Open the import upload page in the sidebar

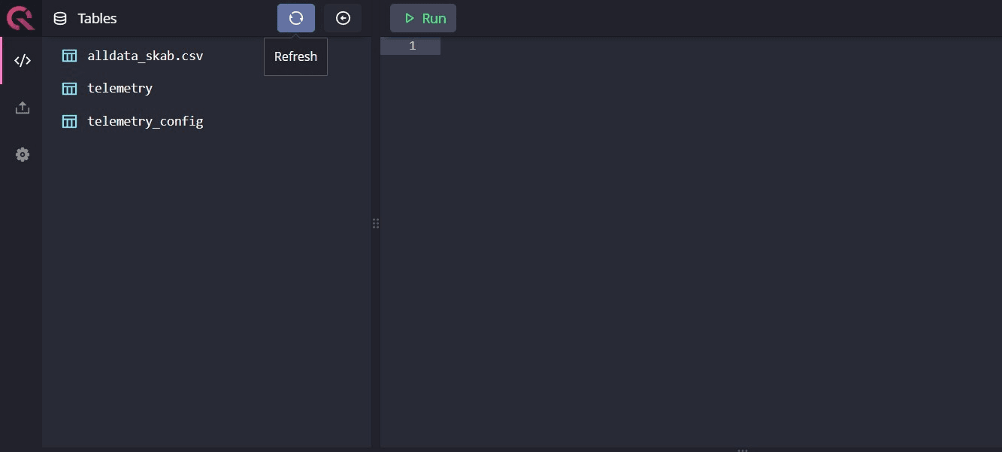[23, 108]
